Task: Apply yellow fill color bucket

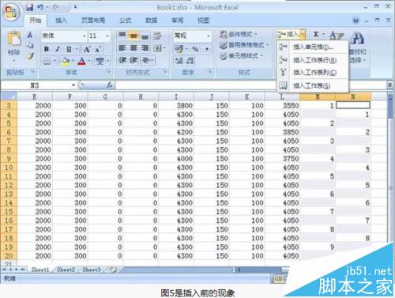Action: coord(65,62)
